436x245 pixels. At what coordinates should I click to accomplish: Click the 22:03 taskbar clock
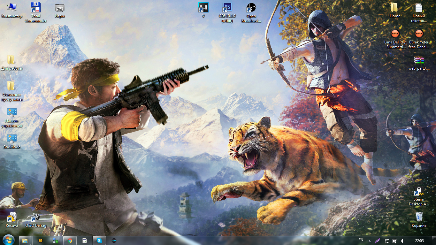pos(419,241)
